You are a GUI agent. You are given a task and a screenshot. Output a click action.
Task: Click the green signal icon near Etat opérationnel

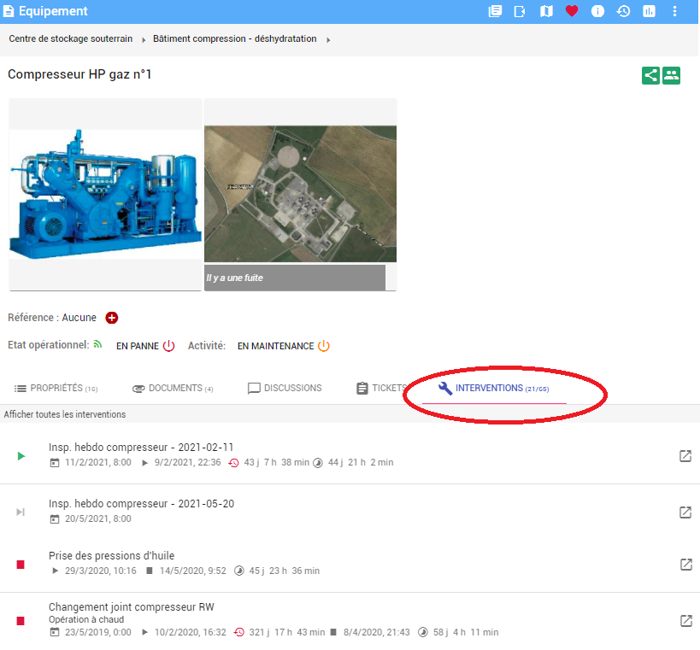(97, 344)
